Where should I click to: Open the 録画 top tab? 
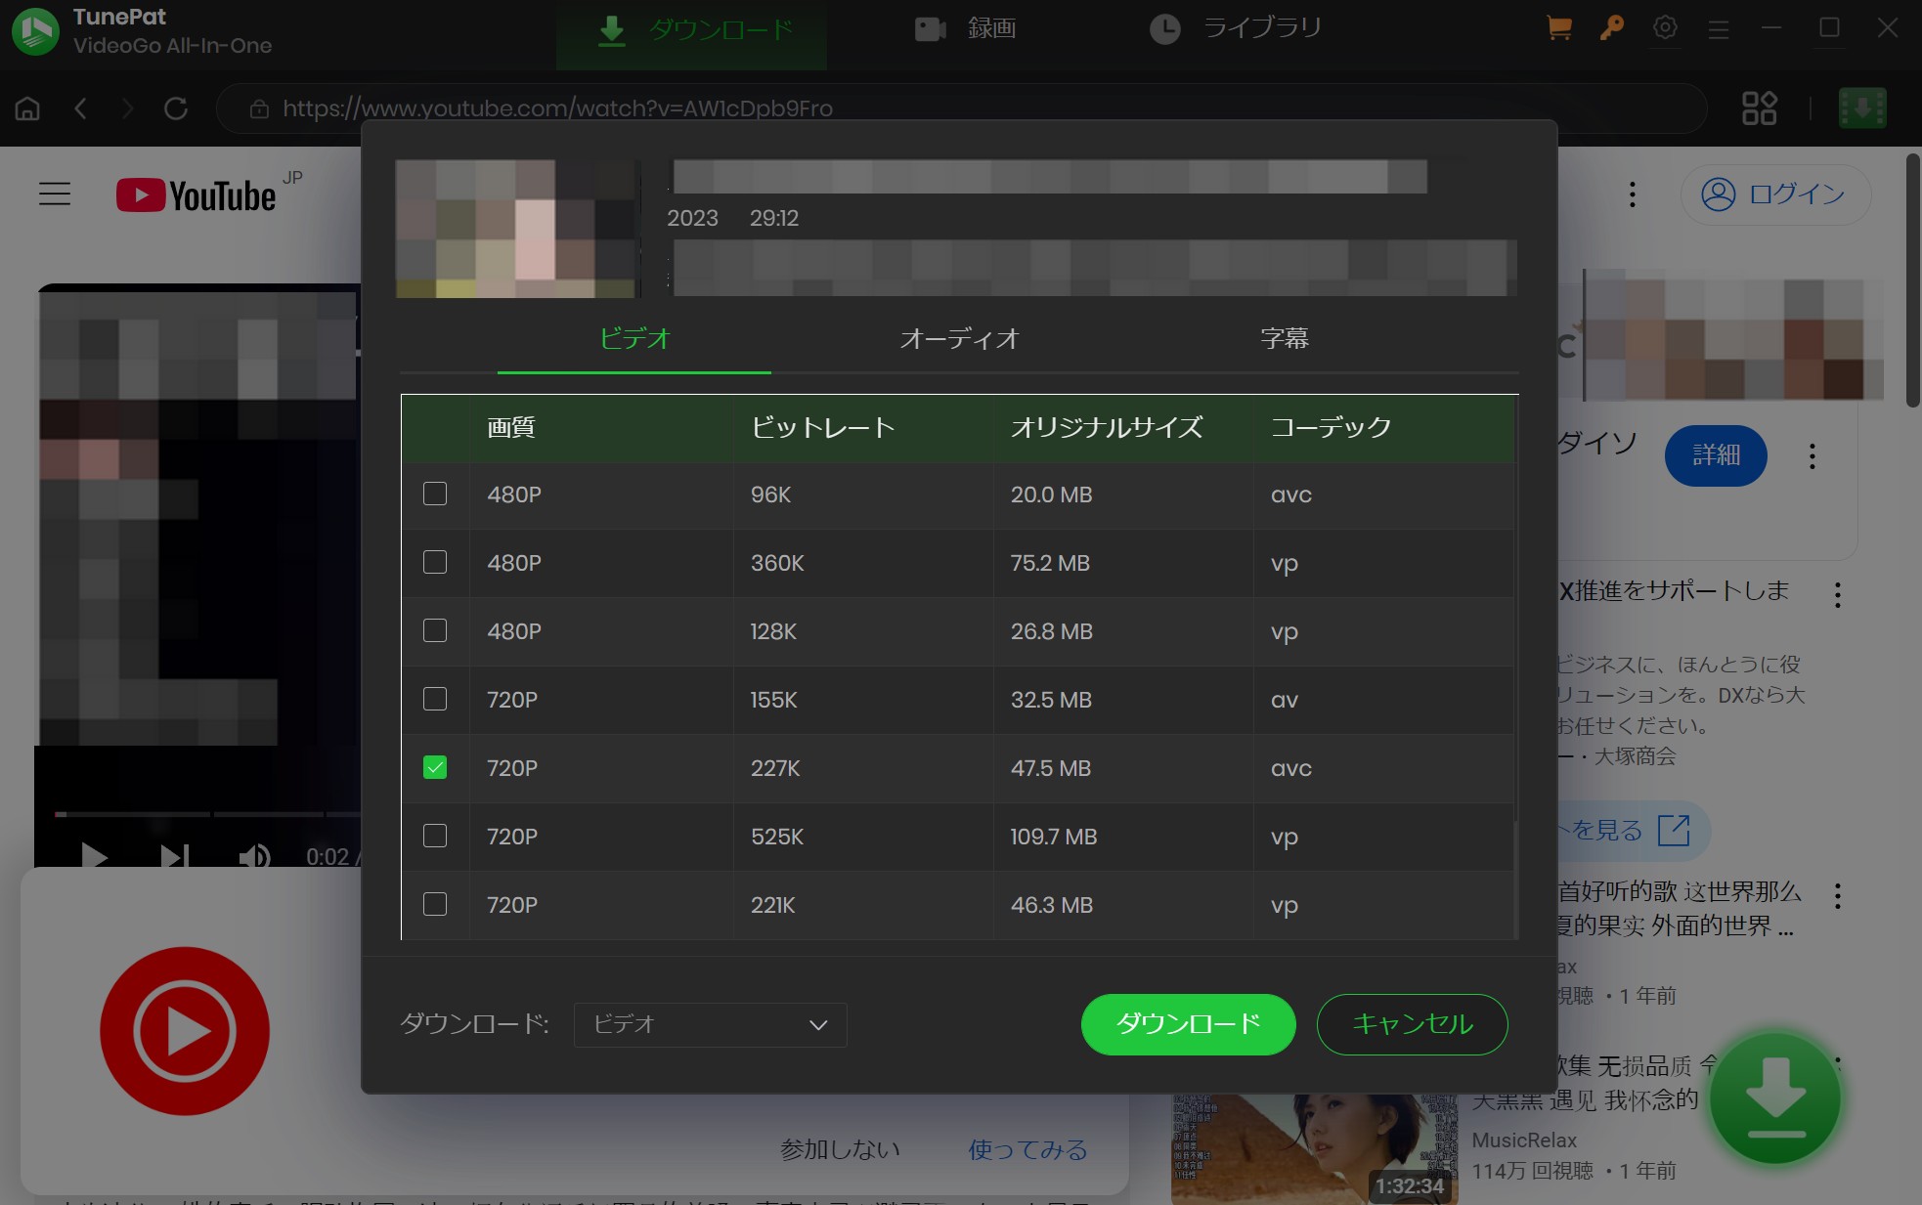point(966,29)
